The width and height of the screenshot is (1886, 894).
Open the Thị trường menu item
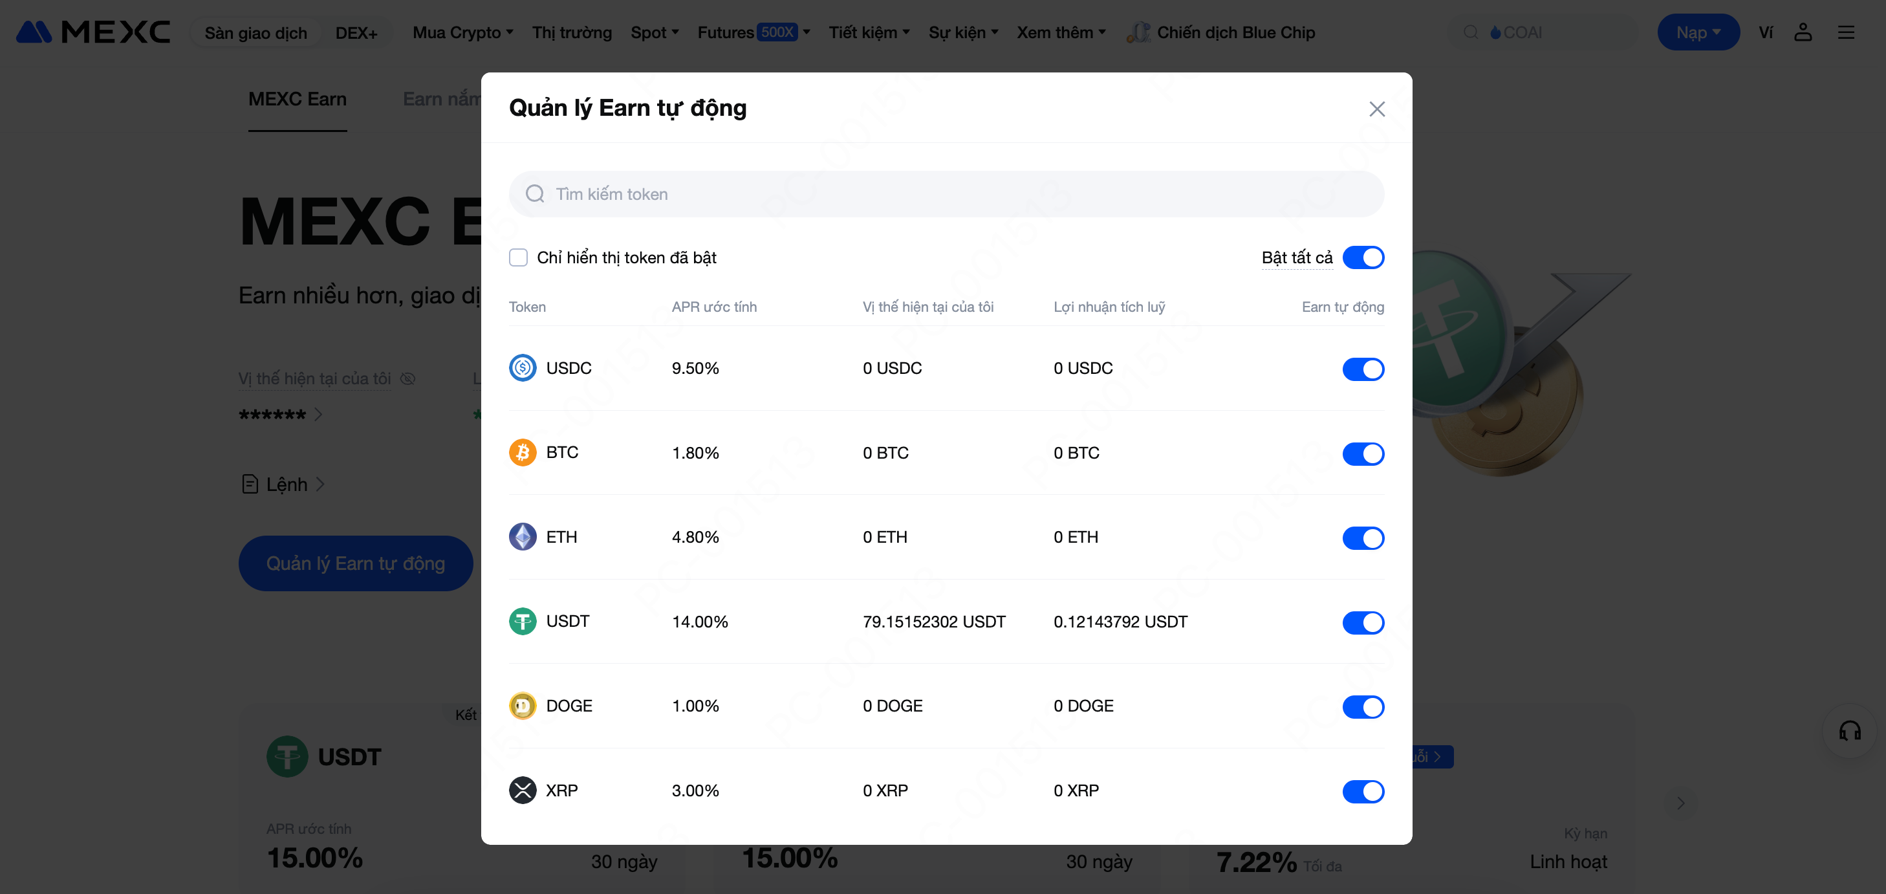click(x=572, y=32)
